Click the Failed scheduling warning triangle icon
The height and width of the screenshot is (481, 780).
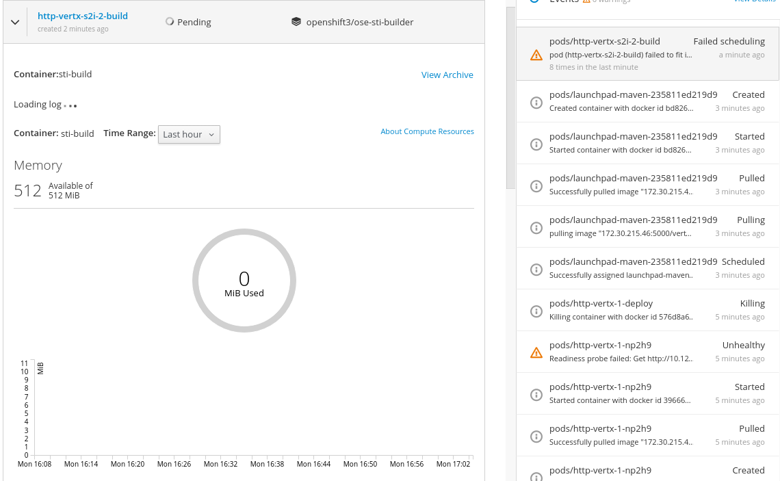536,55
